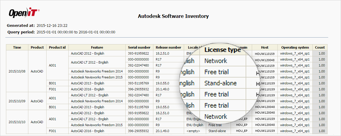Click the Product column header
Screen dimensions: 341x136
[37, 47]
